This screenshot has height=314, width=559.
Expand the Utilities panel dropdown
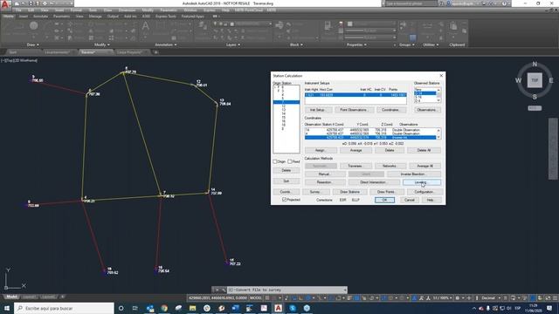pos(431,44)
